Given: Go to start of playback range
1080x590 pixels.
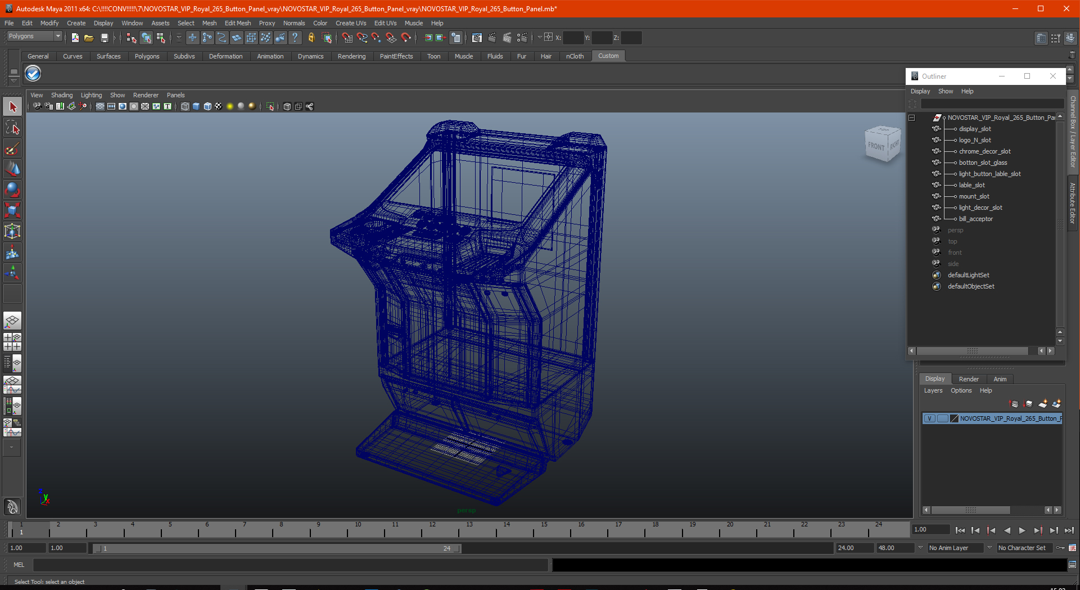Looking at the screenshot, I should pos(960,530).
